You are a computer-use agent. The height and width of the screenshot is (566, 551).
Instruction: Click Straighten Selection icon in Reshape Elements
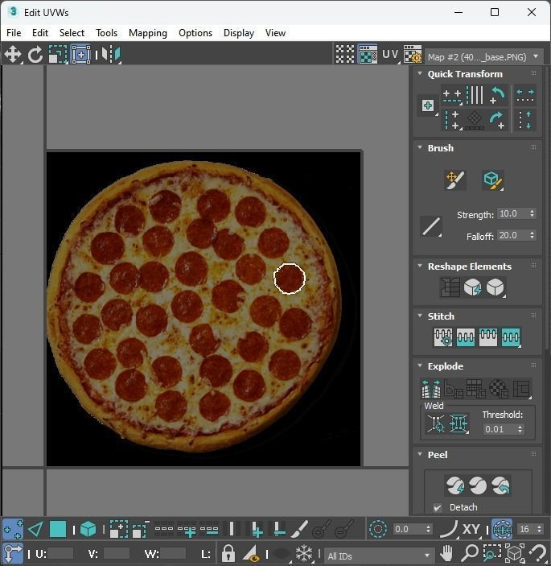(x=450, y=287)
